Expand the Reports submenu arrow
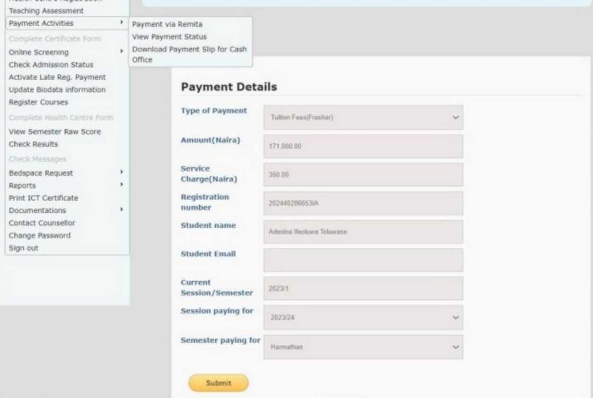Screen dimensions: 593x398 pyautogui.click(x=121, y=185)
